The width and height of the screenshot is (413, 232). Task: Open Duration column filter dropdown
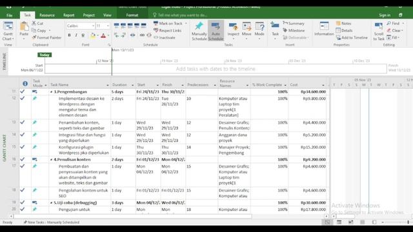point(132,85)
